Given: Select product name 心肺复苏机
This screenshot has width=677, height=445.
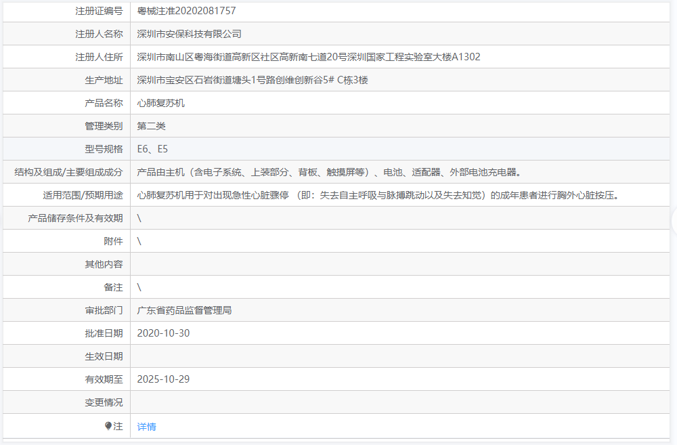Looking at the screenshot, I should 160,103.
